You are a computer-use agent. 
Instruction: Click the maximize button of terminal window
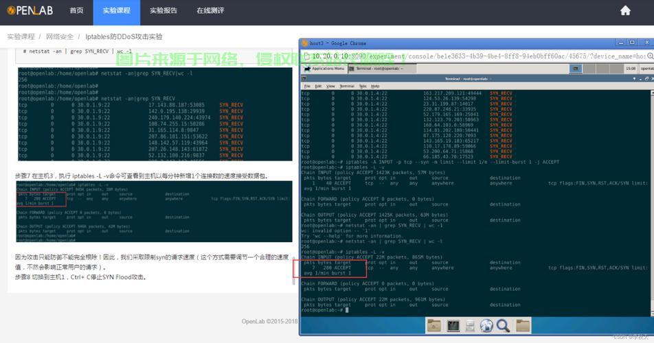pyautogui.click(x=646, y=79)
